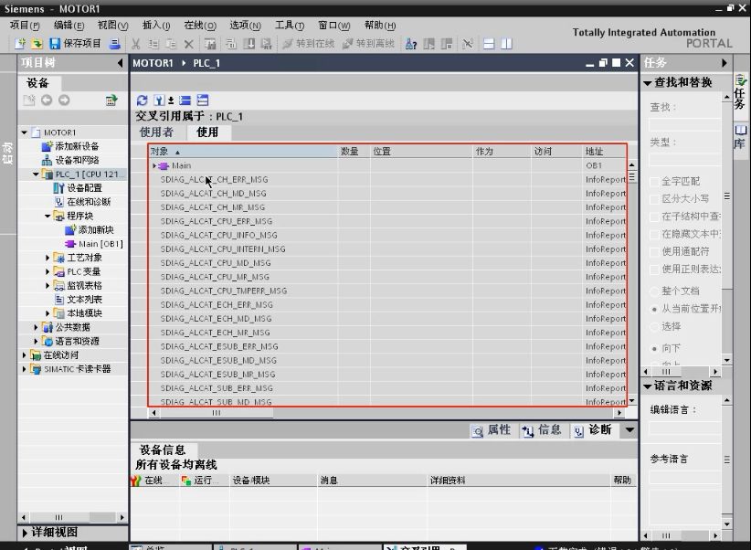Image resolution: width=751 pixels, height=550 pixels.
Task: Click the accessible devices help icon
Action: tap(411, 44)
